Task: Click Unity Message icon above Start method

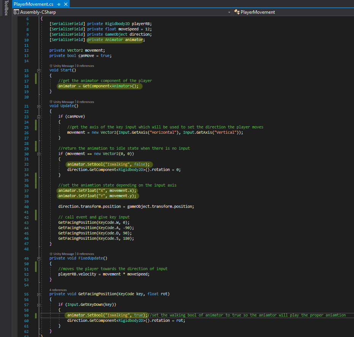Action: 51,66
